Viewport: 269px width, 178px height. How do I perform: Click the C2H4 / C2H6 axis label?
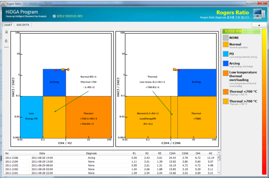(171, 143)
